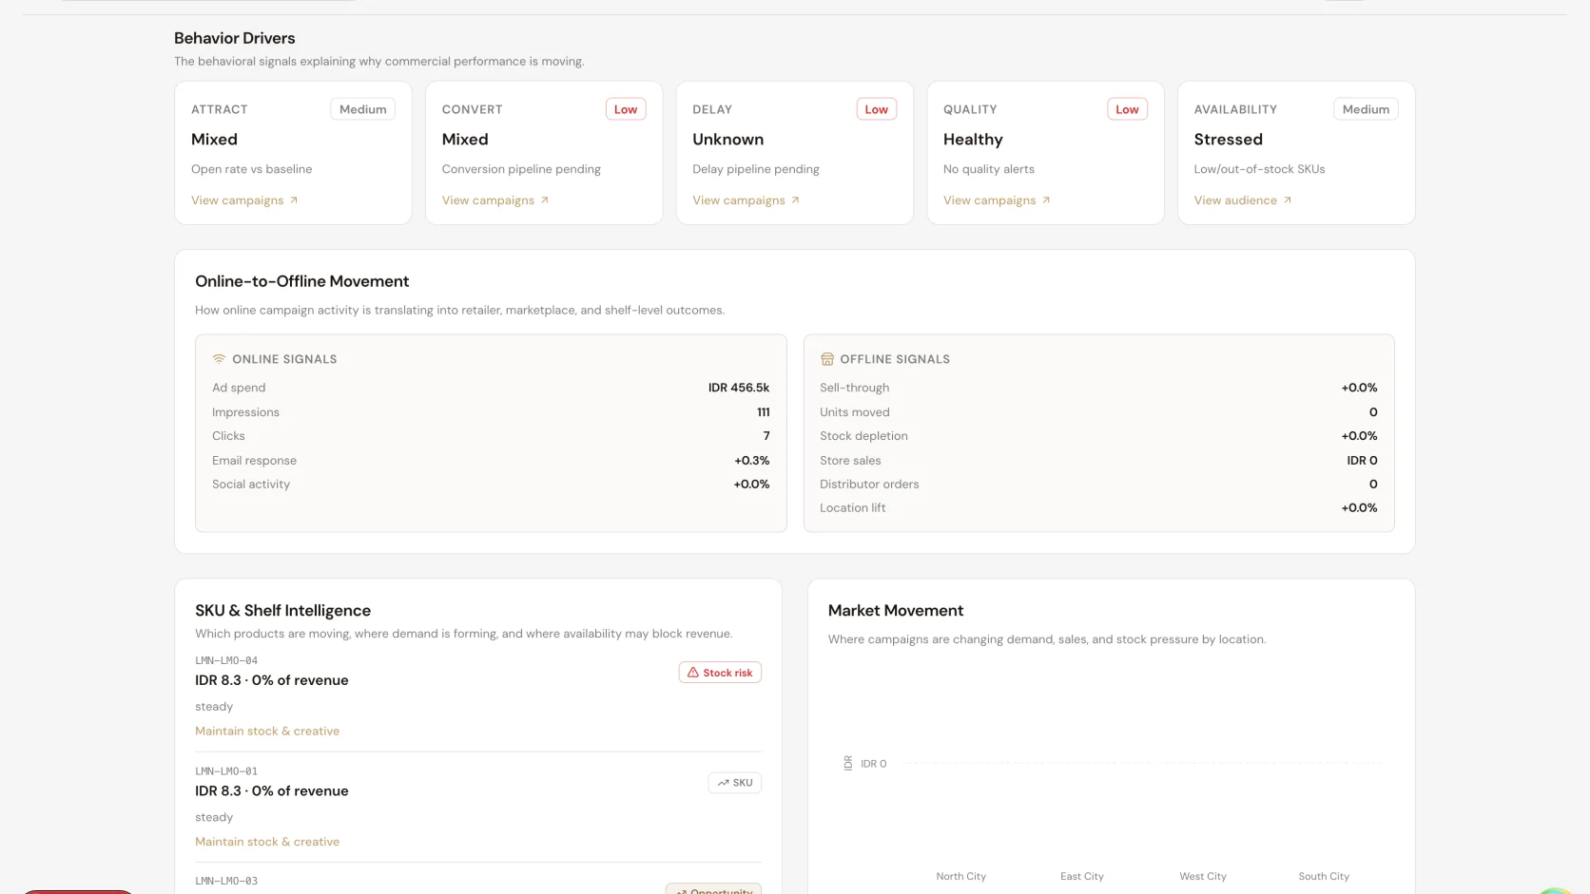1590x894 pixels.
Task: Click the Stock depletion label
Action: (863, 436)
